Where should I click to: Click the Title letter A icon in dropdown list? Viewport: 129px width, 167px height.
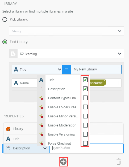[41, 80]
